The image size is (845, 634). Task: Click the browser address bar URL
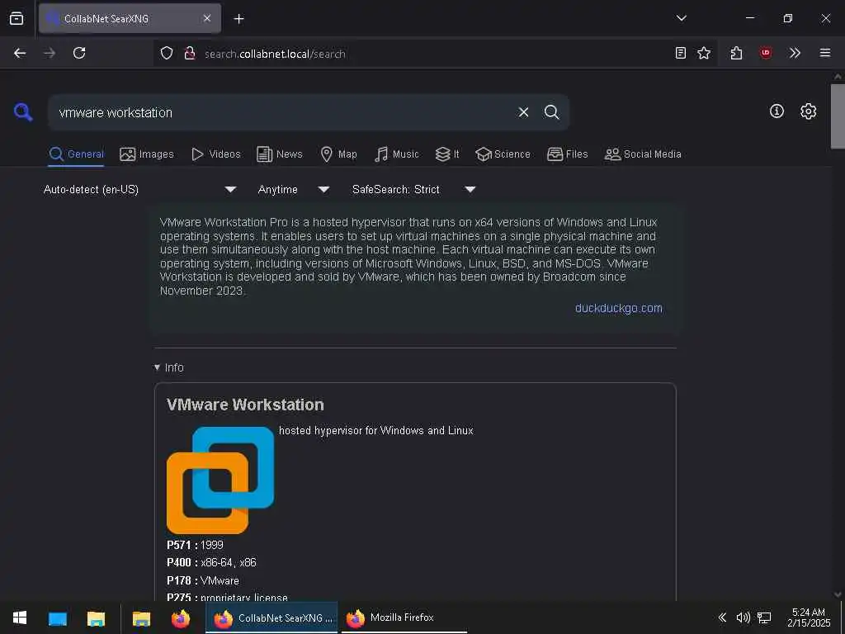click(275, 54)
